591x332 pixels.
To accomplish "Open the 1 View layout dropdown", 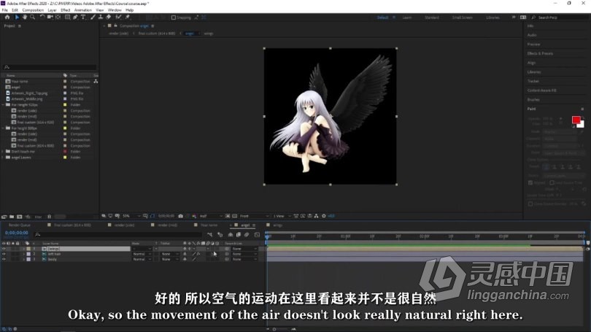I will click(282, 216).
